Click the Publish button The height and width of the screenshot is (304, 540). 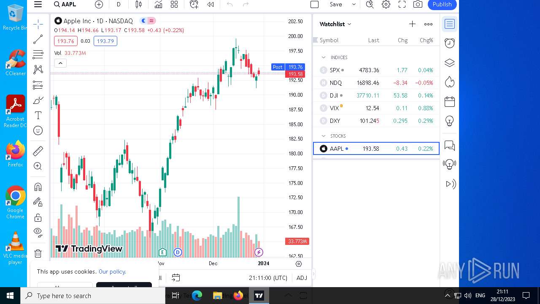point(442,4)
